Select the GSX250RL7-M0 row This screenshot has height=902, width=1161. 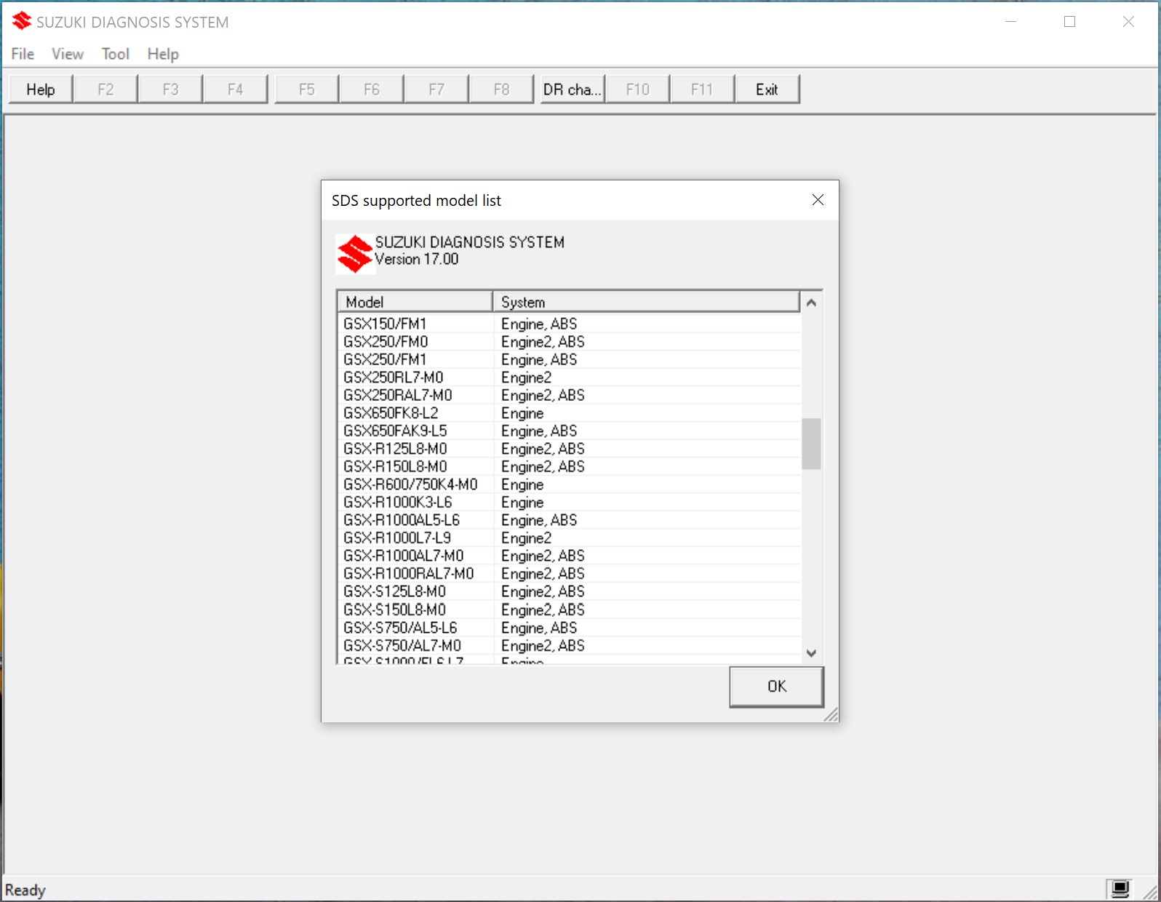570,378
